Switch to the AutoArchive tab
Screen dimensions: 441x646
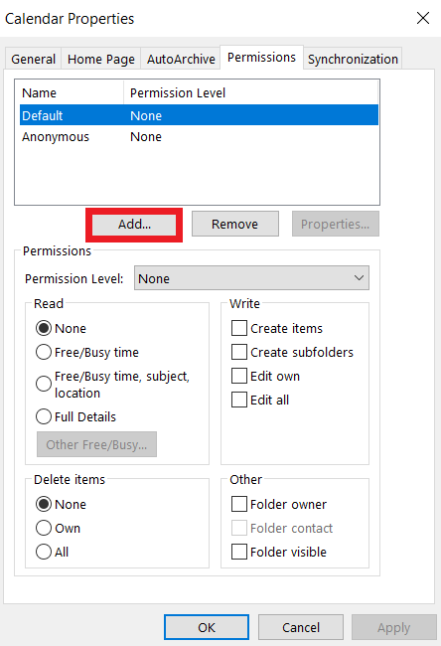point(181,59)
